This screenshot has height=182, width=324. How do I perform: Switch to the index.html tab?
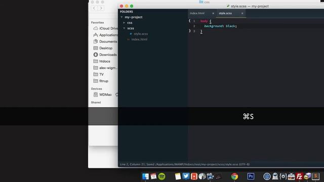[x=197, y=13]
